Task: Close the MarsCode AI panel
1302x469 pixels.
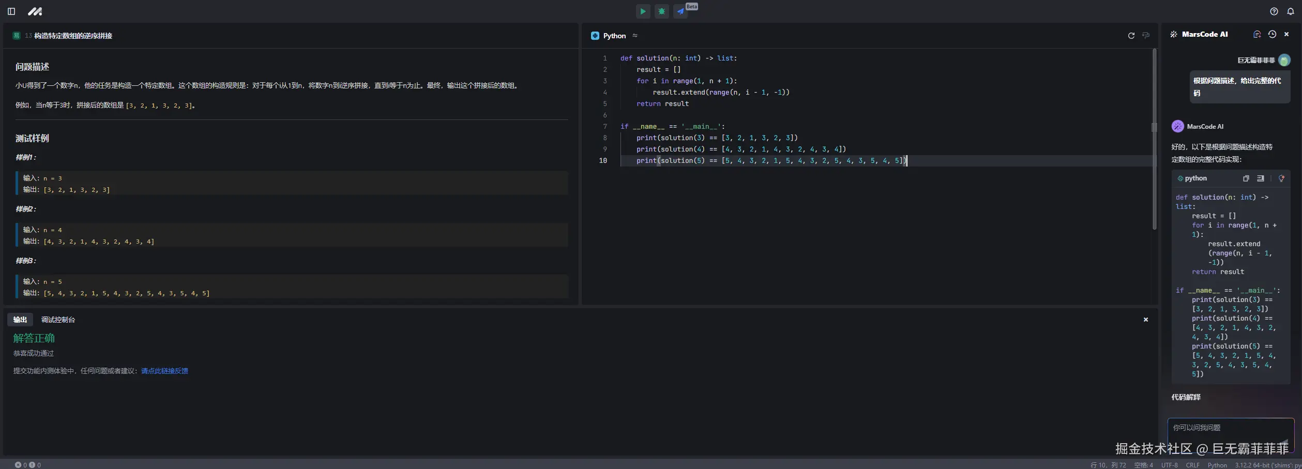Action: [x=1286, y=34]
